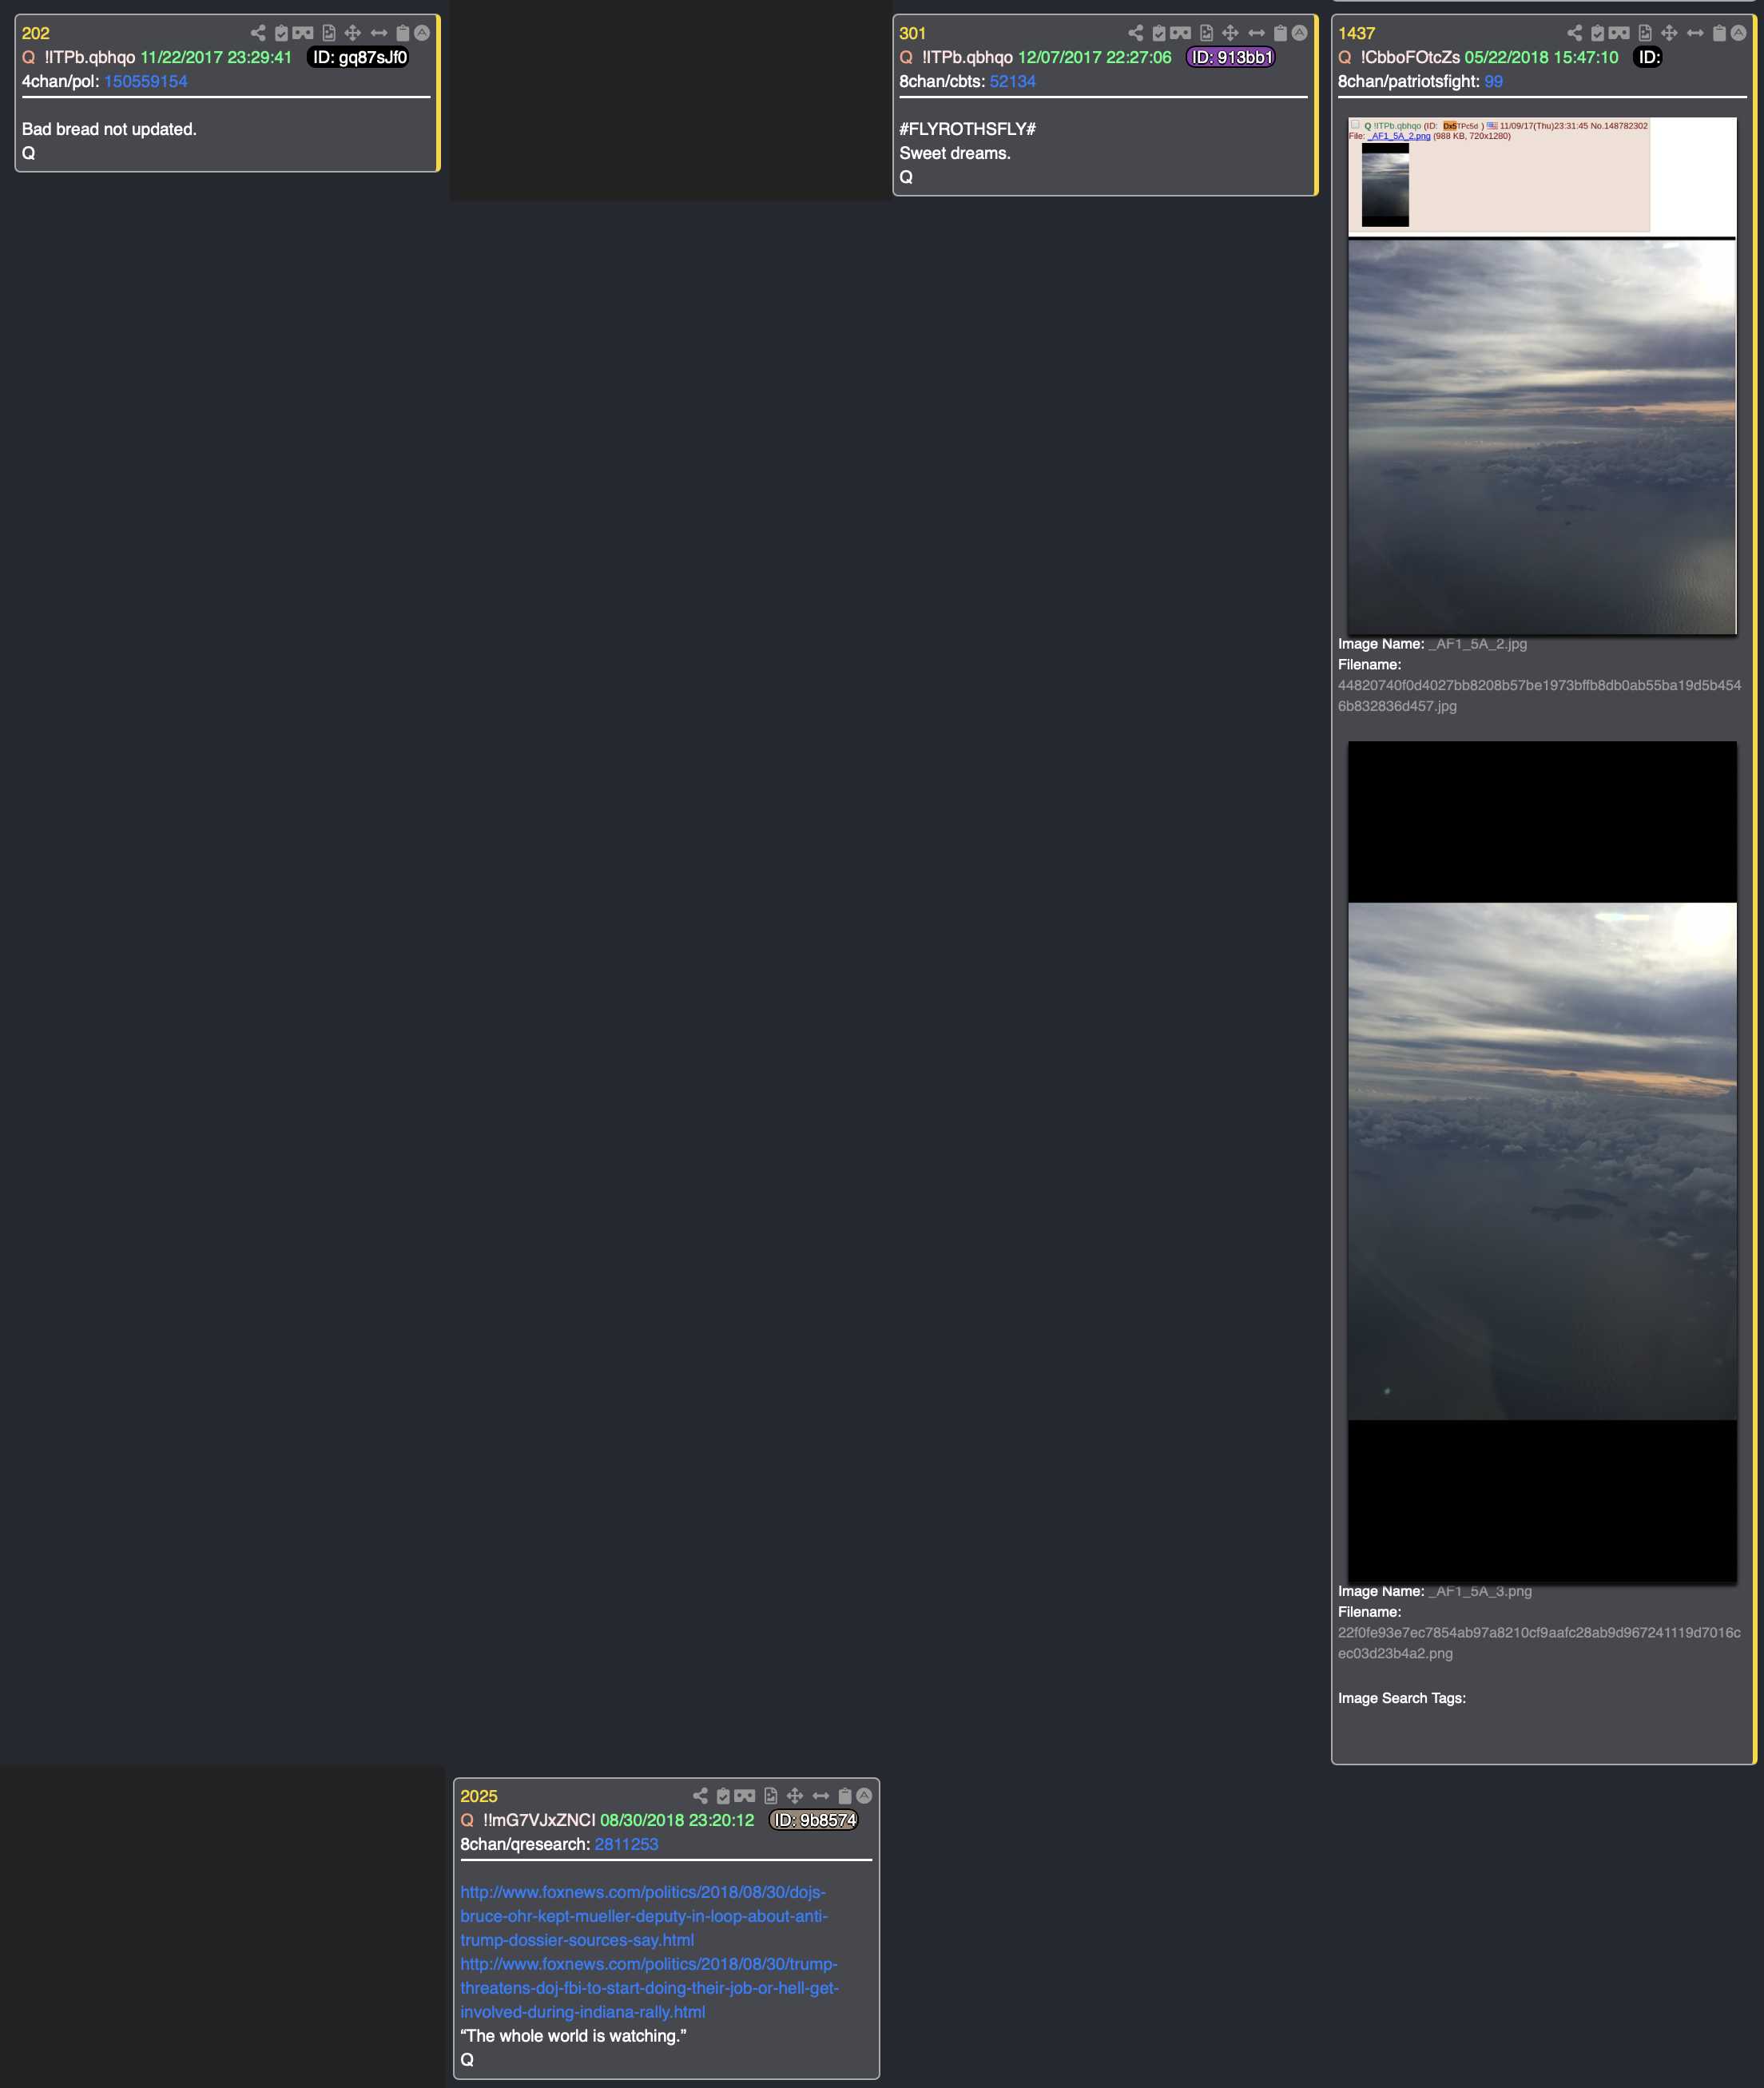This screenshot has height=2088, width=1764.
Task: Open 4chan/pol thread link 150559154
Action: [x=146, y=81]
